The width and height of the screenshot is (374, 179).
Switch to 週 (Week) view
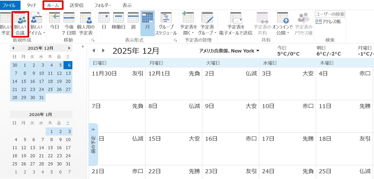[133, 24]
